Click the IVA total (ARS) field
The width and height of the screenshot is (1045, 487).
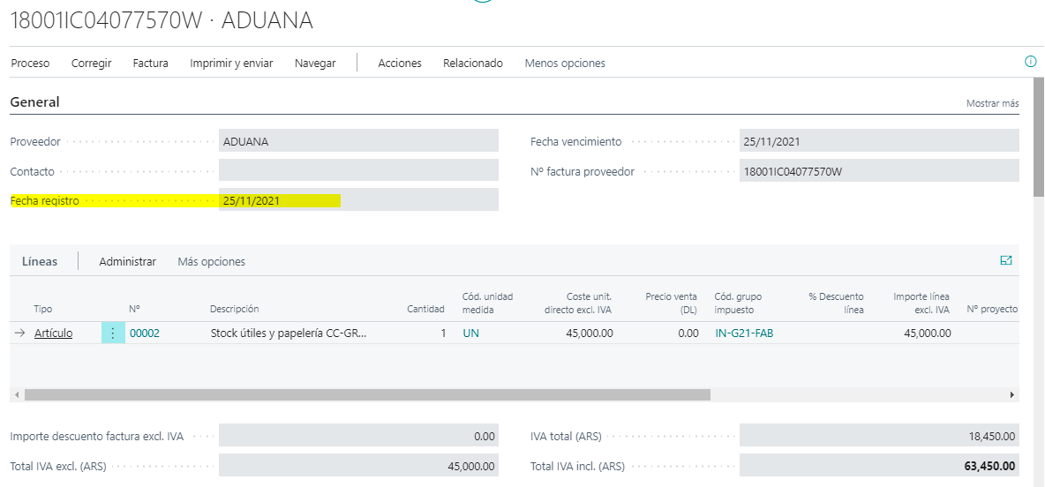(x=879, y=437)
